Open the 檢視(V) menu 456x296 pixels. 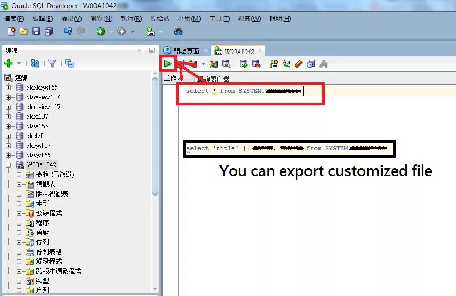(x=71, y=19)
